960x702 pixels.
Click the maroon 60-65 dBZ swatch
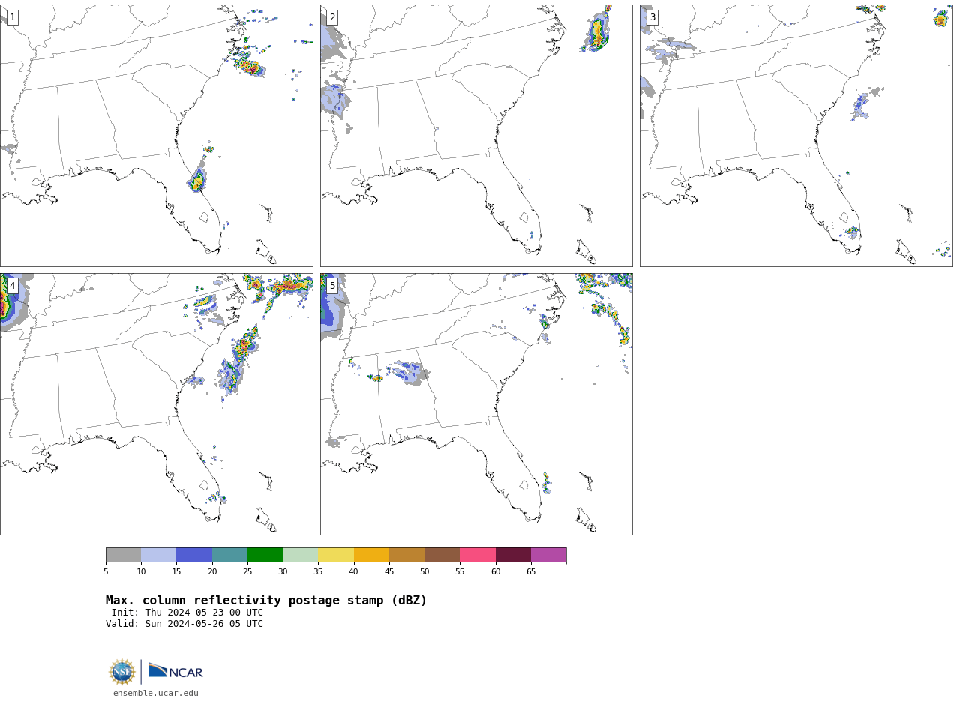tap(513, 555)
